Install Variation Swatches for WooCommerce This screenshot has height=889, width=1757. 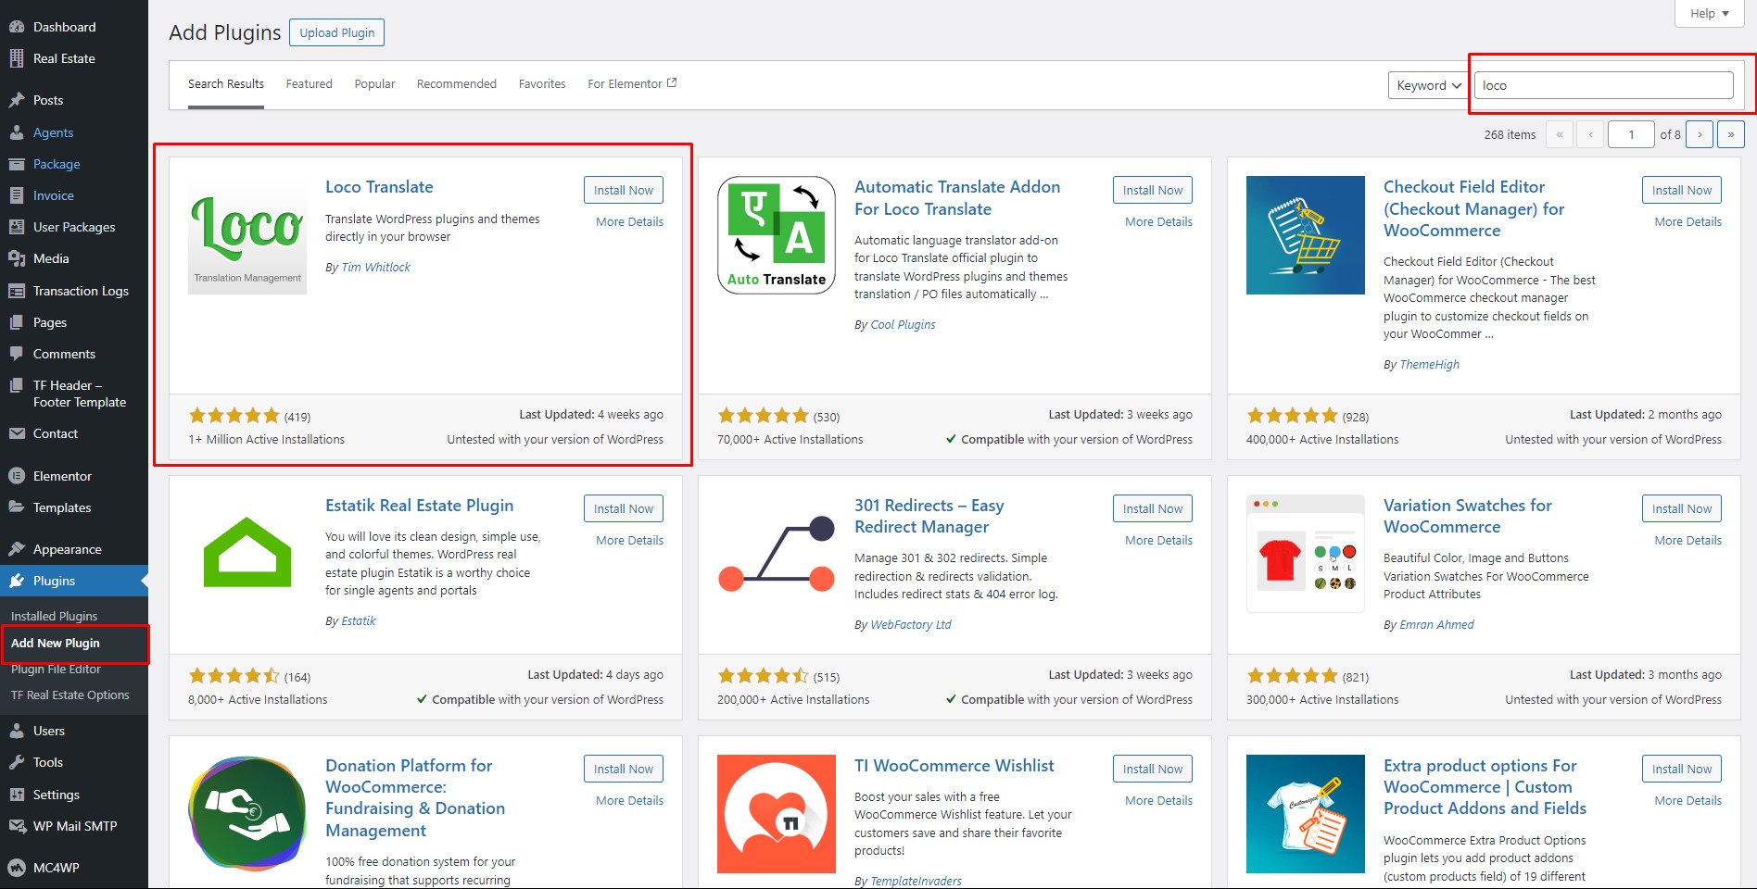[x=1682, y=508]
